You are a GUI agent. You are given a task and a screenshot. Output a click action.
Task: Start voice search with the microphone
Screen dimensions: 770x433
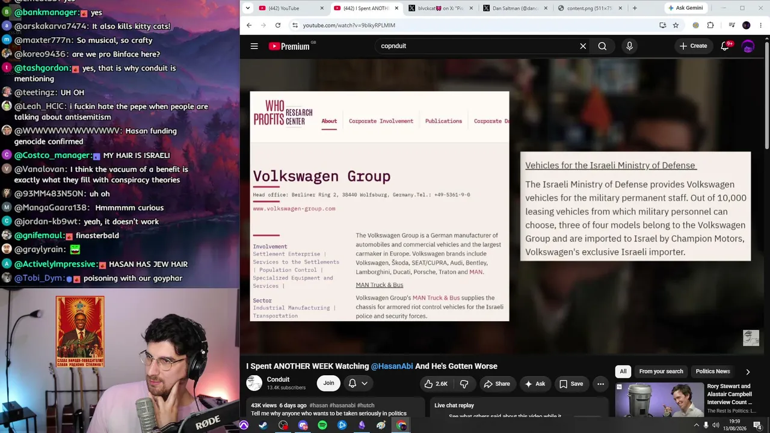pyautogui.click(x=629, y=46)
